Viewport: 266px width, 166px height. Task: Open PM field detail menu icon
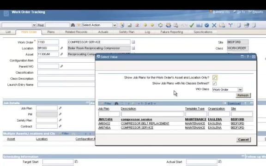[x=60, y=114]
